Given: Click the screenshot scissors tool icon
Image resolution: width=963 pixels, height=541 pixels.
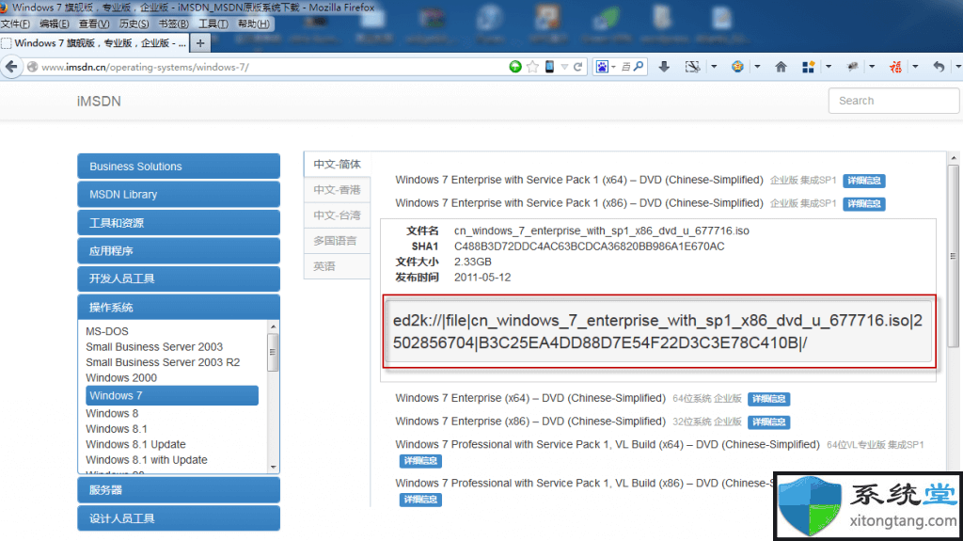Looking at the screenshot, I should [x=692, y=67].
